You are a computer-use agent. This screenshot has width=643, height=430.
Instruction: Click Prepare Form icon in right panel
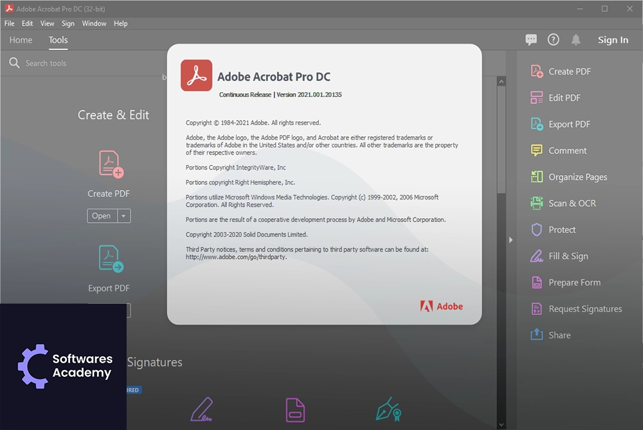coord(537,282)
